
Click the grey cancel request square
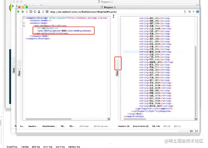click(x=47, y=12)
